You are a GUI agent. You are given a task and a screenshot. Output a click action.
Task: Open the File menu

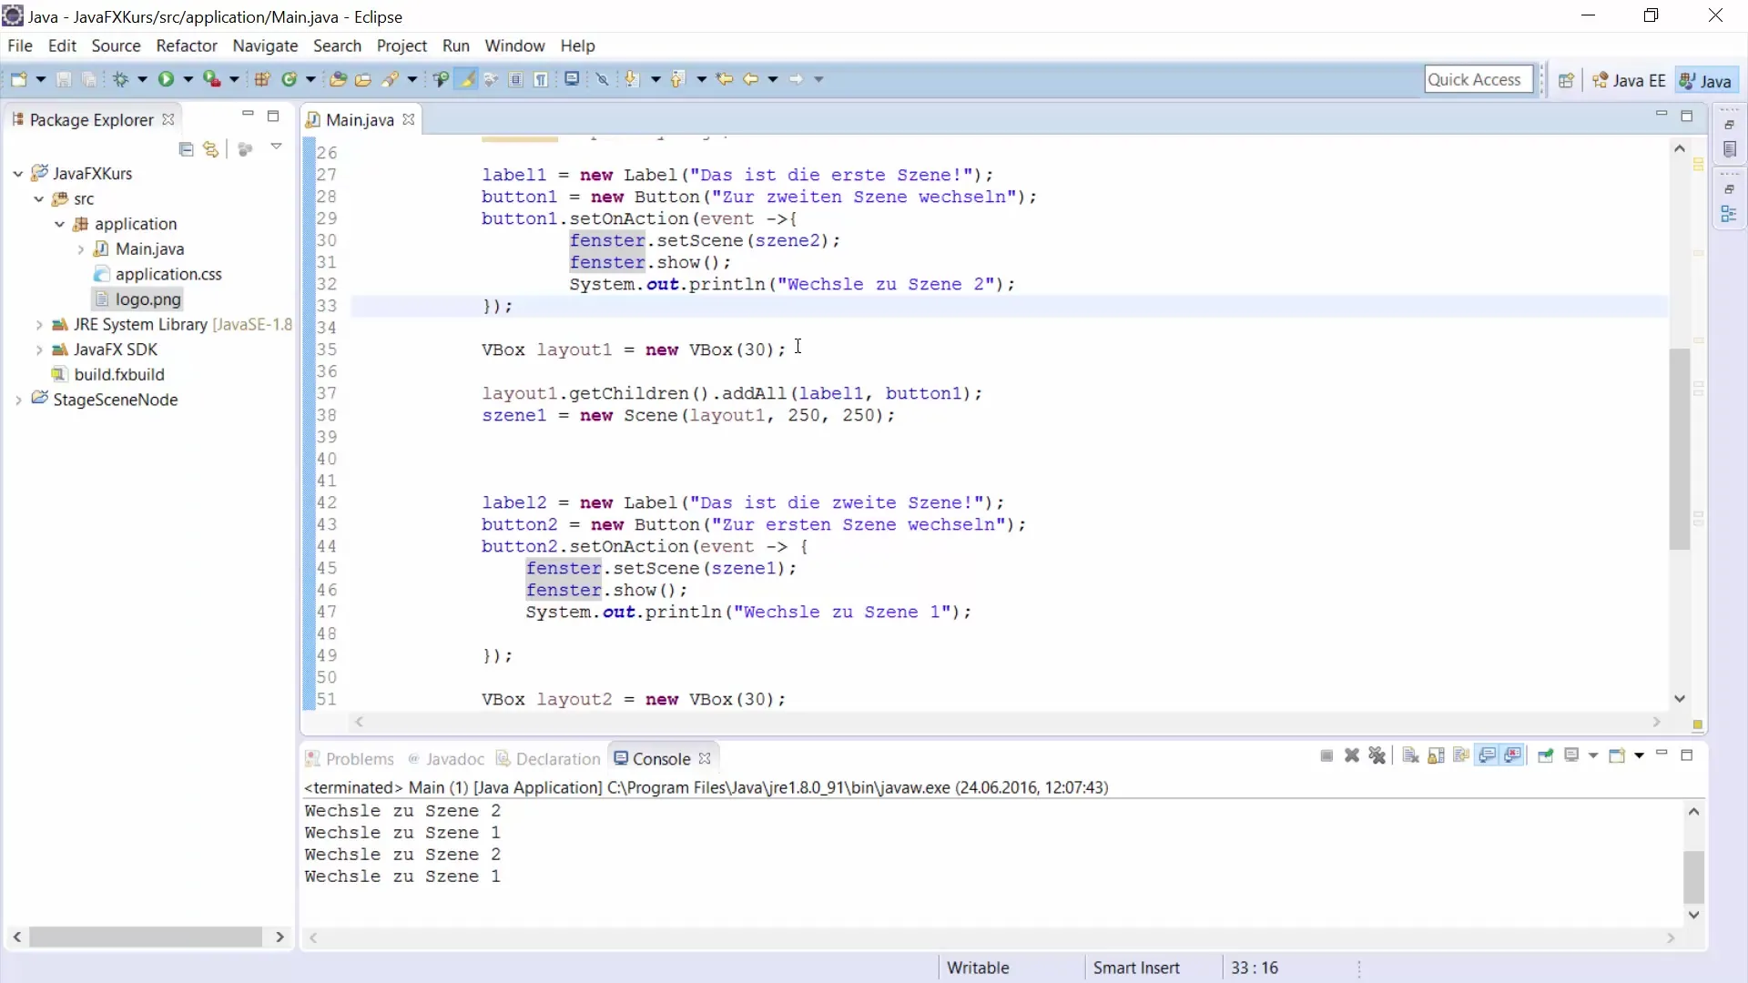tap(20, 46)
